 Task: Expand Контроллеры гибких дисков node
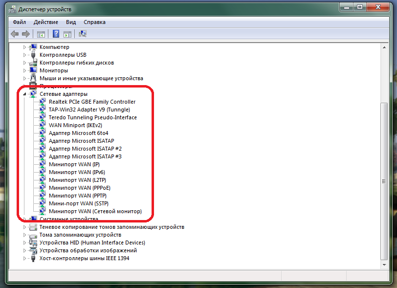24,63
